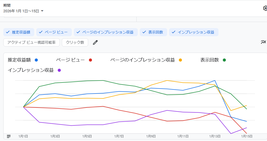Viewport: 267px width, 141px height.
Task: Click the checkmark icon on 推定収益額 chip
Action: point(8,32)
